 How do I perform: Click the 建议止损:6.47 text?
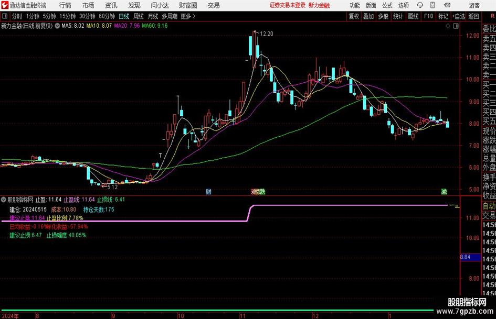pos(26,235)
